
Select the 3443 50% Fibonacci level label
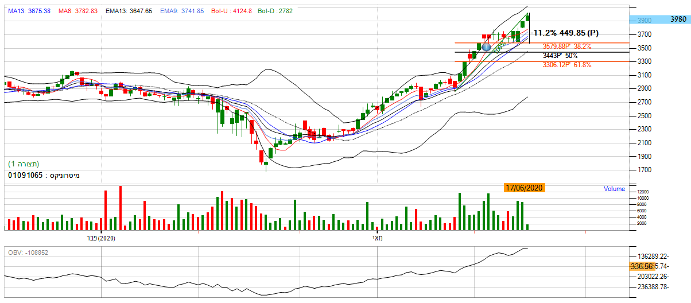tap(560, 56)
